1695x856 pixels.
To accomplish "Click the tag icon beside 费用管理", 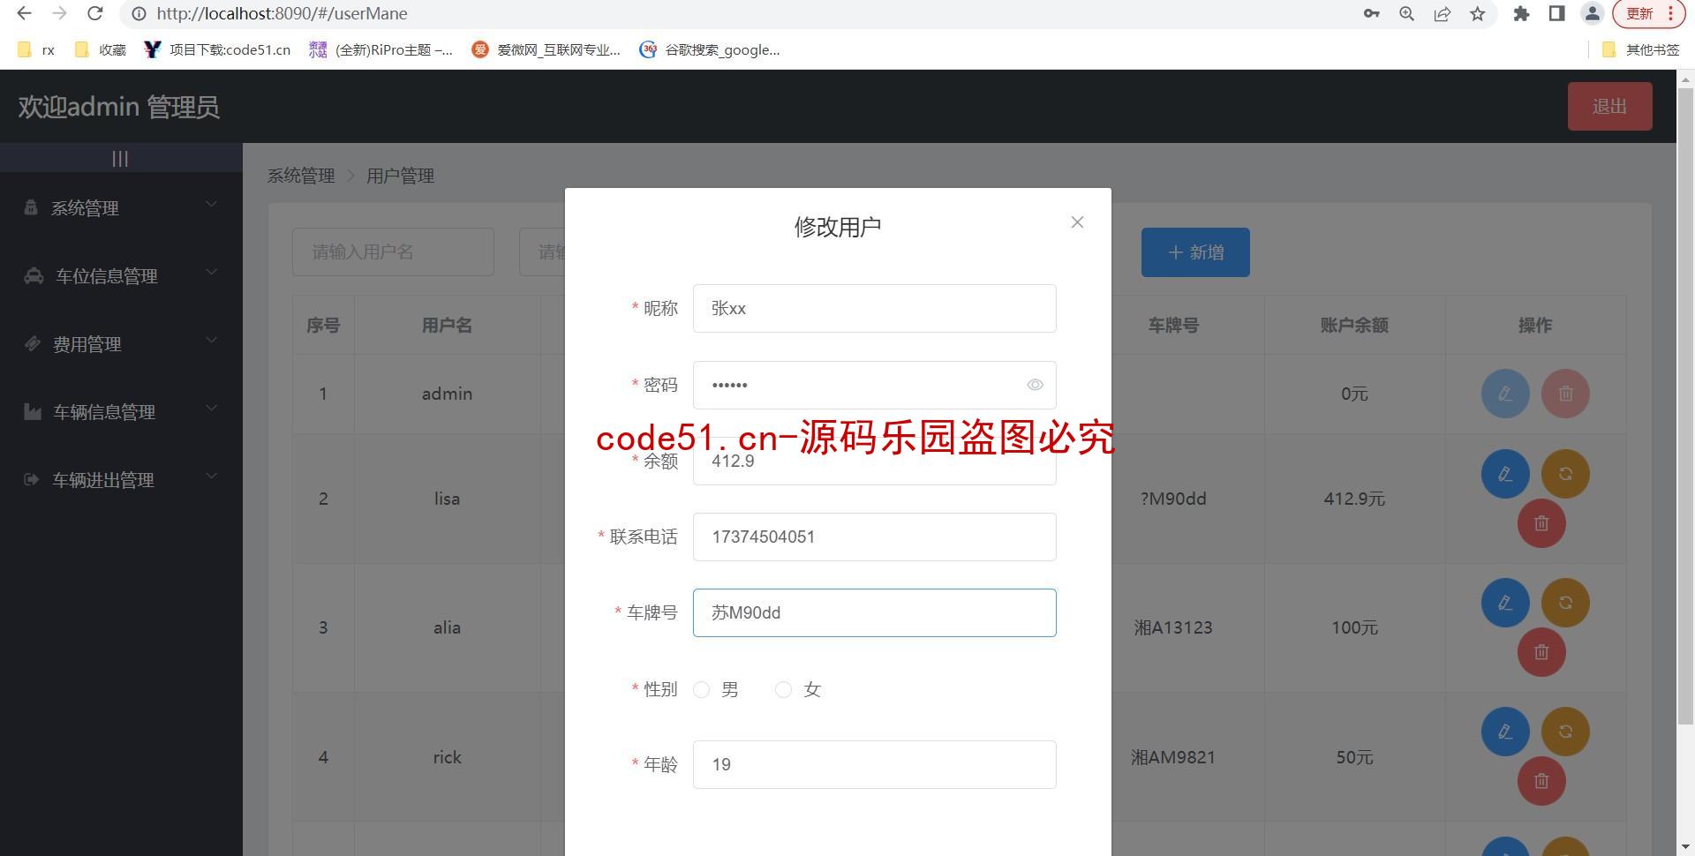I will coord(33,343).
